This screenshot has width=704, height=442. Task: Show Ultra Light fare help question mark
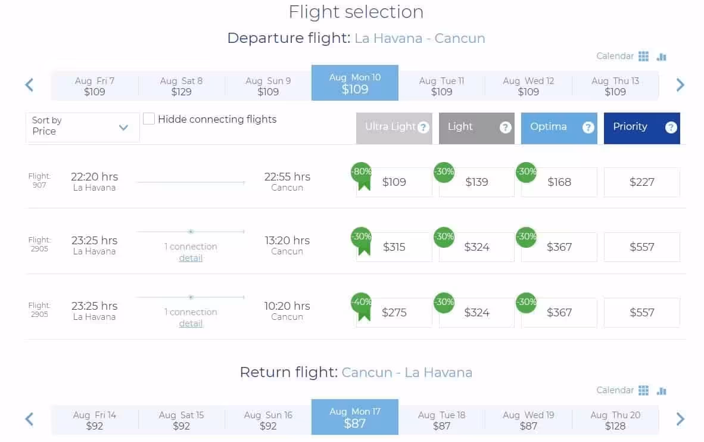coord(423,127)
